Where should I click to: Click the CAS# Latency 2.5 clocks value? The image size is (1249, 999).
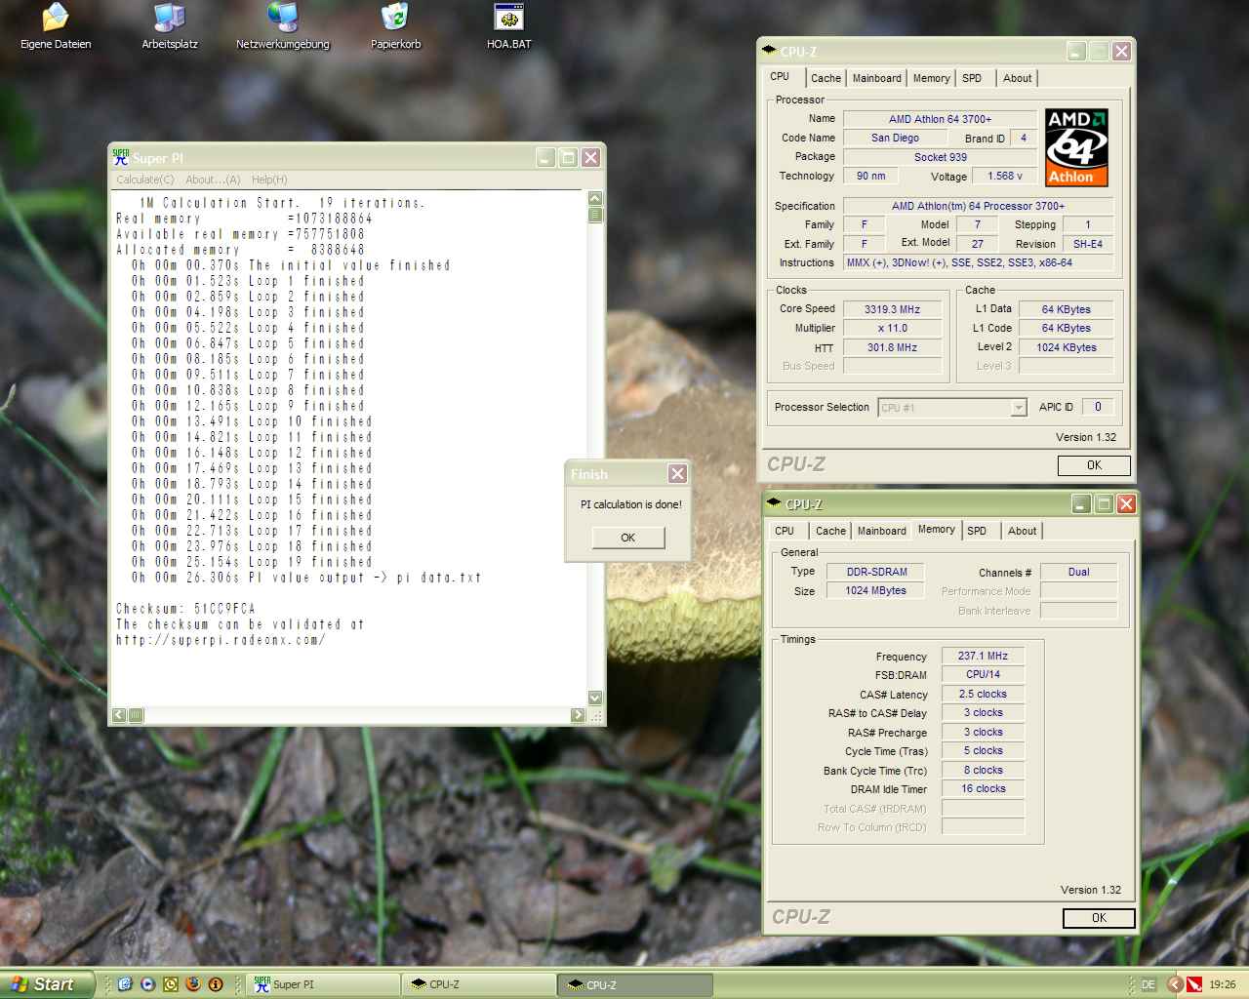(983, 694)
